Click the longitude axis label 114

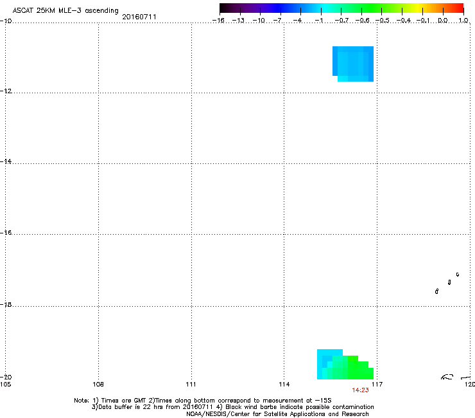tap(284, 385)
